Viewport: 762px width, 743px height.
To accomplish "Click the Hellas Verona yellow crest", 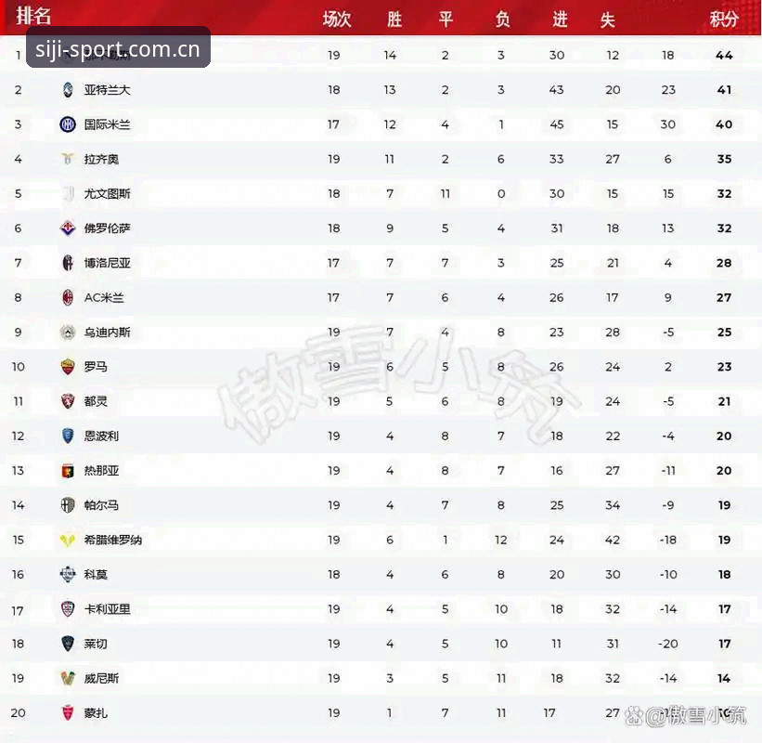I will point(68,540).
